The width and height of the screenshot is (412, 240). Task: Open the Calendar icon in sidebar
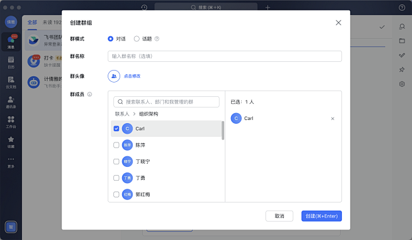[x=11, y=62]
